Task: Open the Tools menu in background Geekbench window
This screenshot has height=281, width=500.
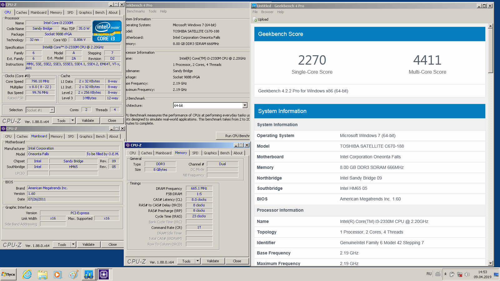Action: 152,11
